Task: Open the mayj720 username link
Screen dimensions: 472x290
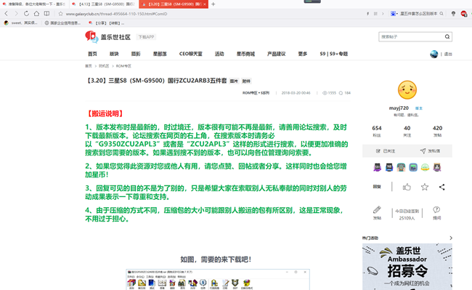Action: 399,108
